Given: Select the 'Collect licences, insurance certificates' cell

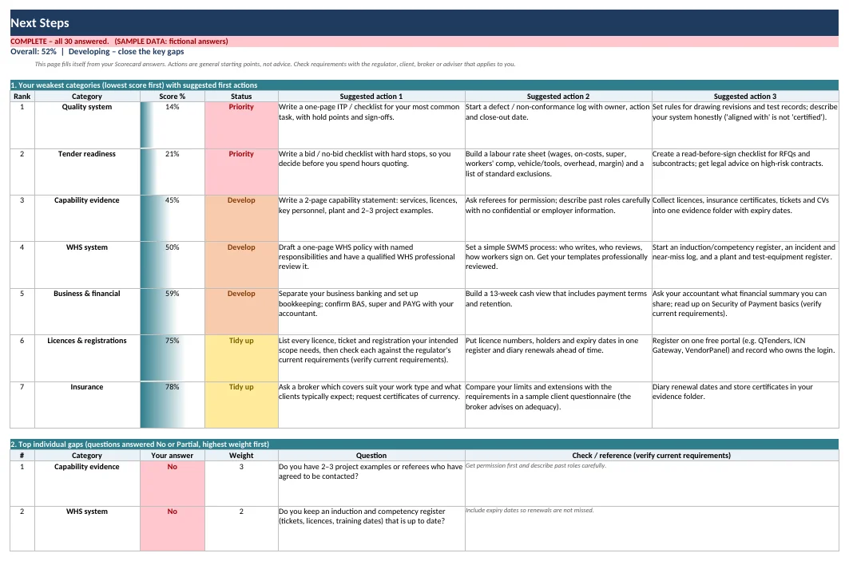Looking at the screenshot, I should 745,218.
